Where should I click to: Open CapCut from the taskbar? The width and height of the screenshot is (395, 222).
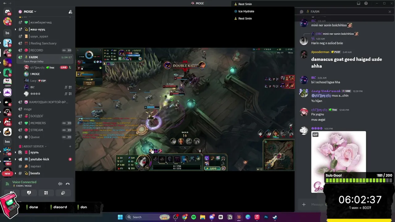221,217
